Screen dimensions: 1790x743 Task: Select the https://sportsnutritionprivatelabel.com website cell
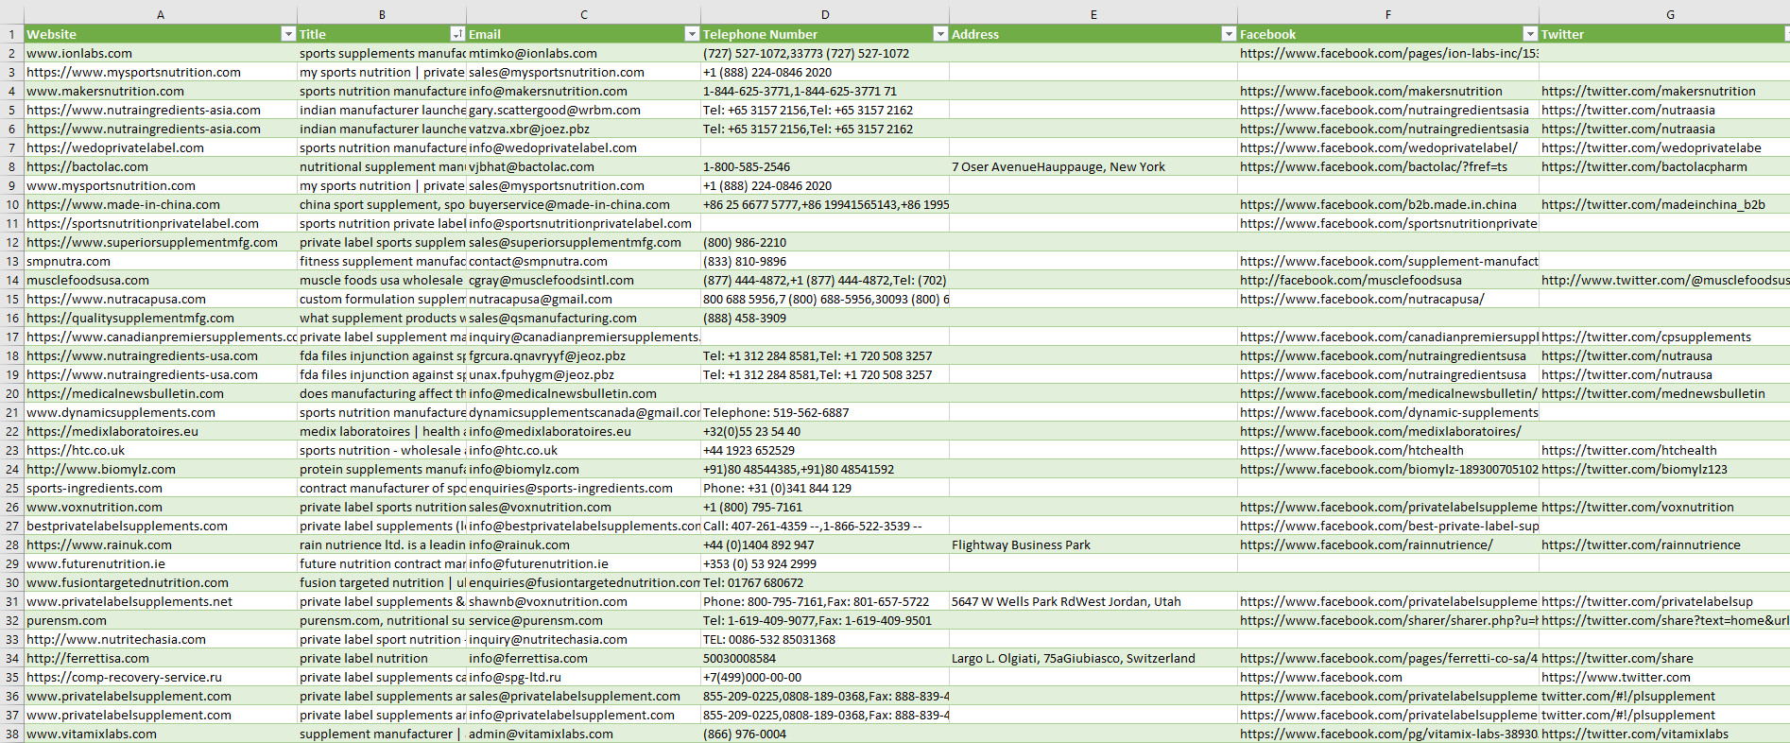point(161,223)
